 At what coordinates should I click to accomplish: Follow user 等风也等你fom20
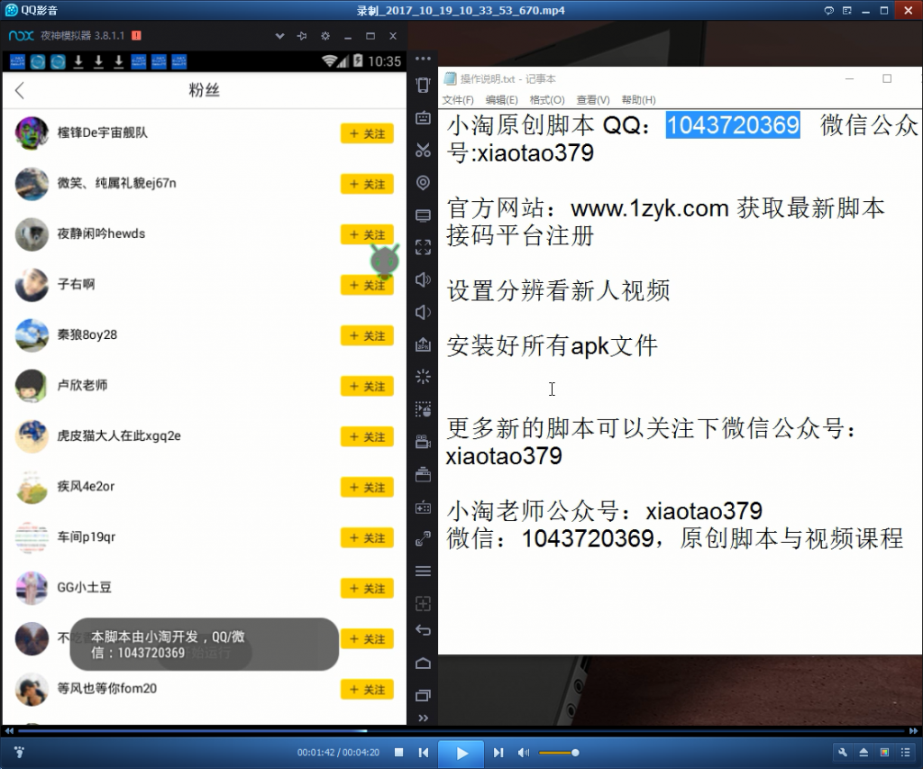(367, 690)
